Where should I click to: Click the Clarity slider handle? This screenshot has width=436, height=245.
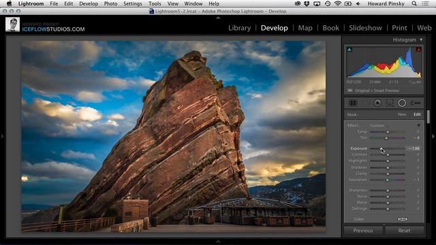(x=388, y=174)
